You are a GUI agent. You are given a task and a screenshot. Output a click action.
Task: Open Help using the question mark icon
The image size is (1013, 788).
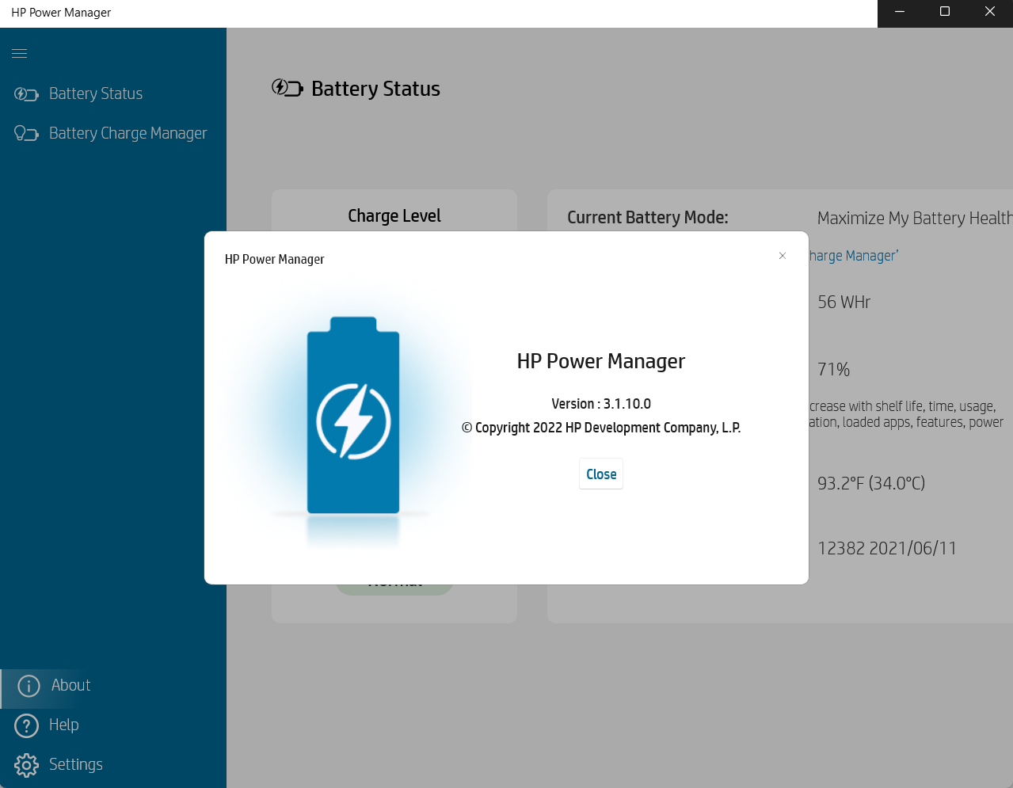[25, 725]
